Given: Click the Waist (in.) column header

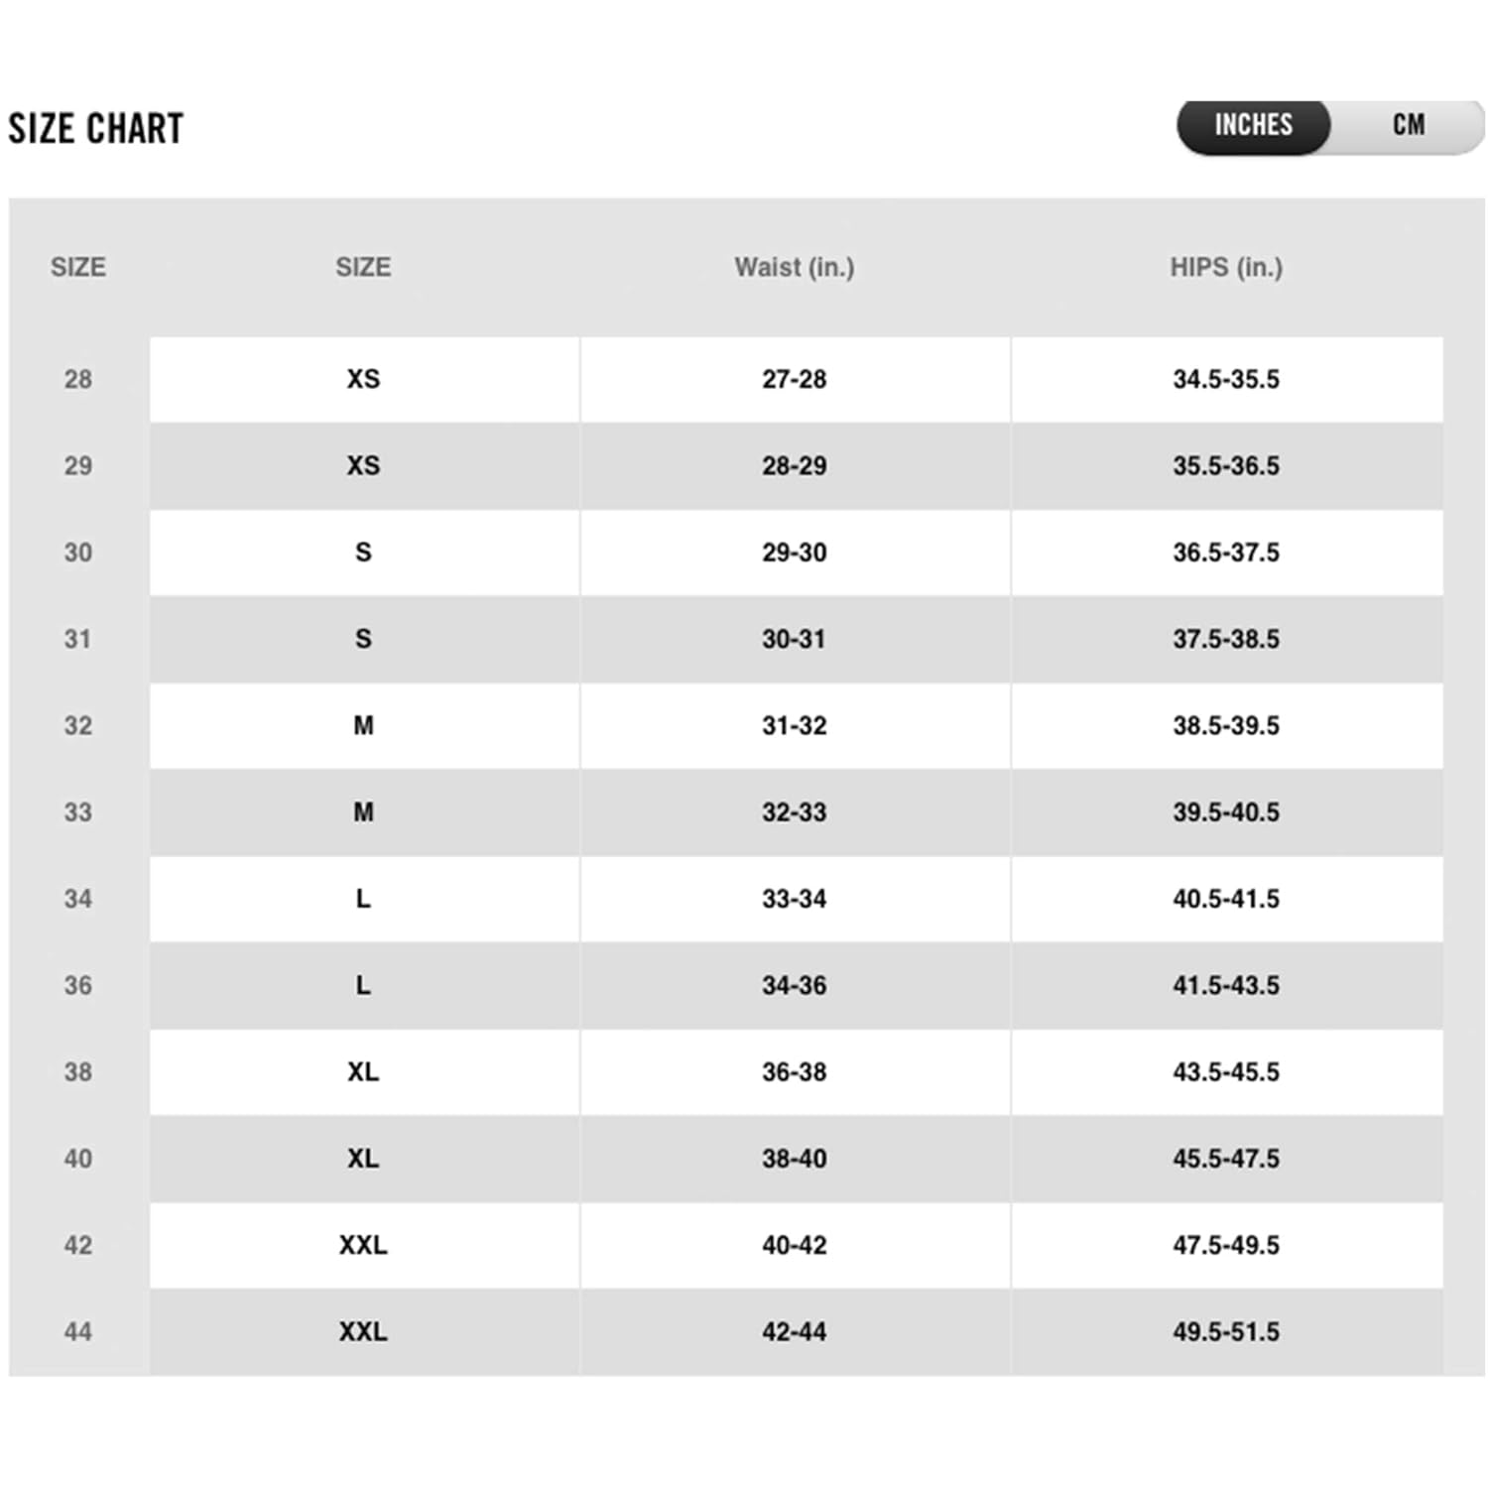Looking at the screenshot, I should 794,267.
